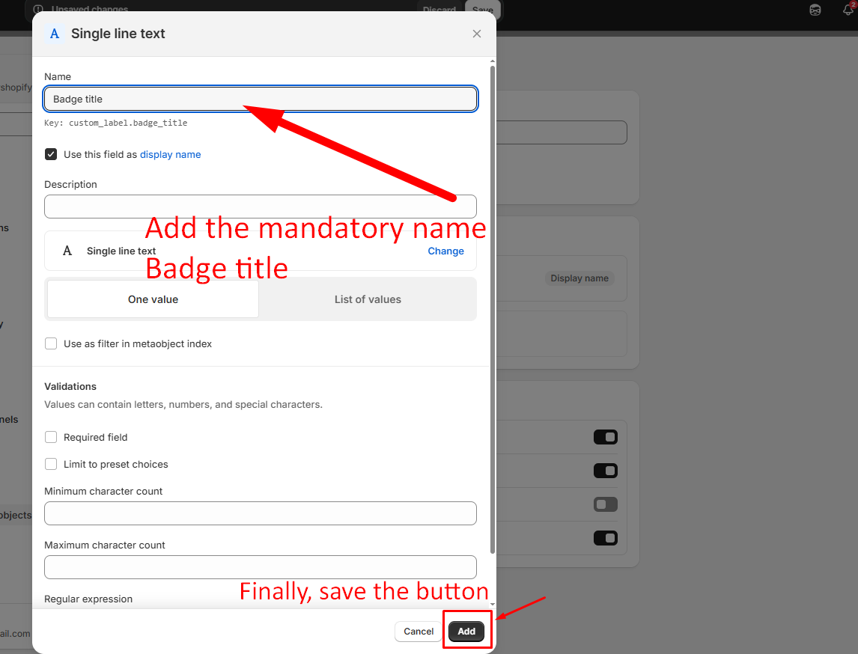Image resolution: width=858 pixels, height=654 pixels.
Task: Open the notifications bell icon
Action: coord(848,10)
